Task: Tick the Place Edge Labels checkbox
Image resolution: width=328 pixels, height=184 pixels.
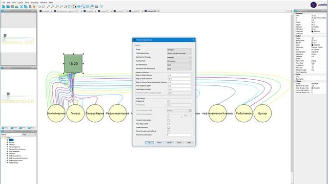Action: pyautogui.click(x=169, y=124)
